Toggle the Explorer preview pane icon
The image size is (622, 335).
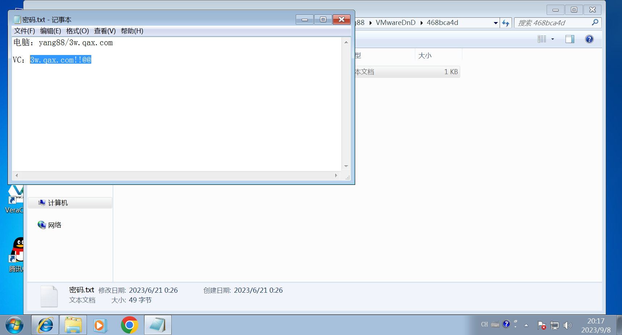570,39
